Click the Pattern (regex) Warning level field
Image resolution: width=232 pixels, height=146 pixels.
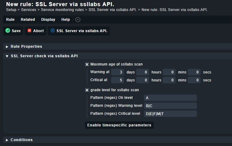tap(170, 106)
